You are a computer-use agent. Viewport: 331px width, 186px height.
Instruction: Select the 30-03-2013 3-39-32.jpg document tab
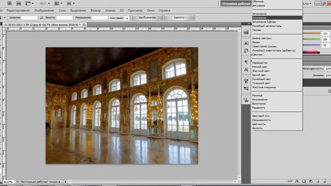click(x=42, y=25)
